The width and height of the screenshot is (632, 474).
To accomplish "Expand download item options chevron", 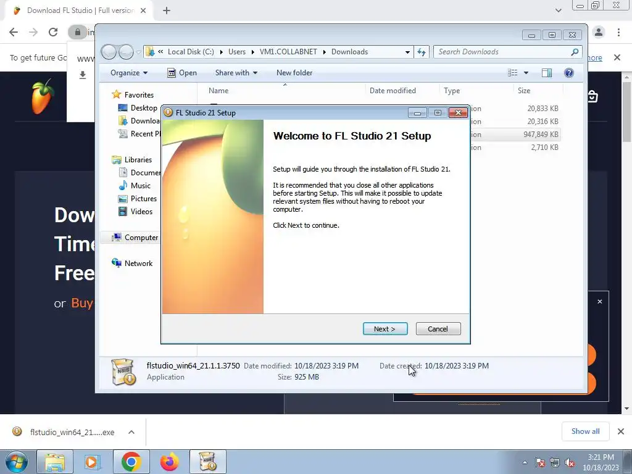I will (x=131, y=432).
